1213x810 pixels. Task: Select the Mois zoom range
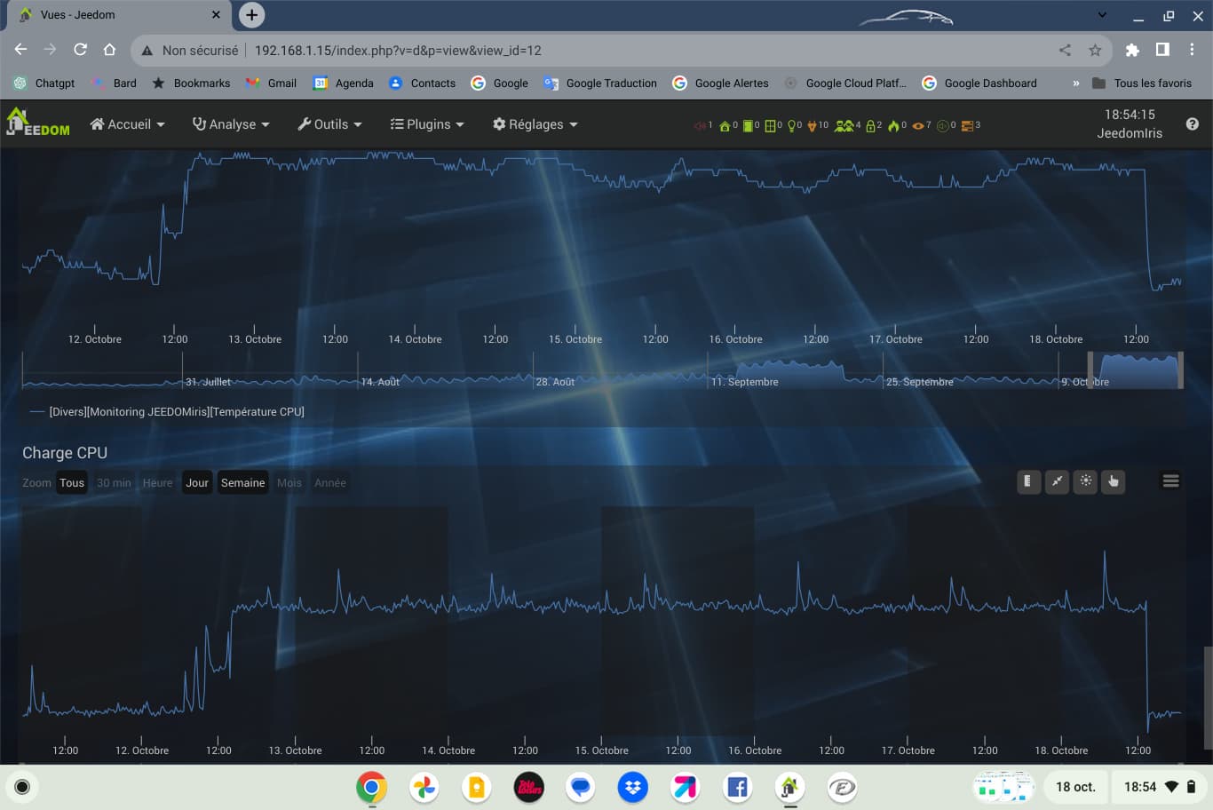[289, 482]
